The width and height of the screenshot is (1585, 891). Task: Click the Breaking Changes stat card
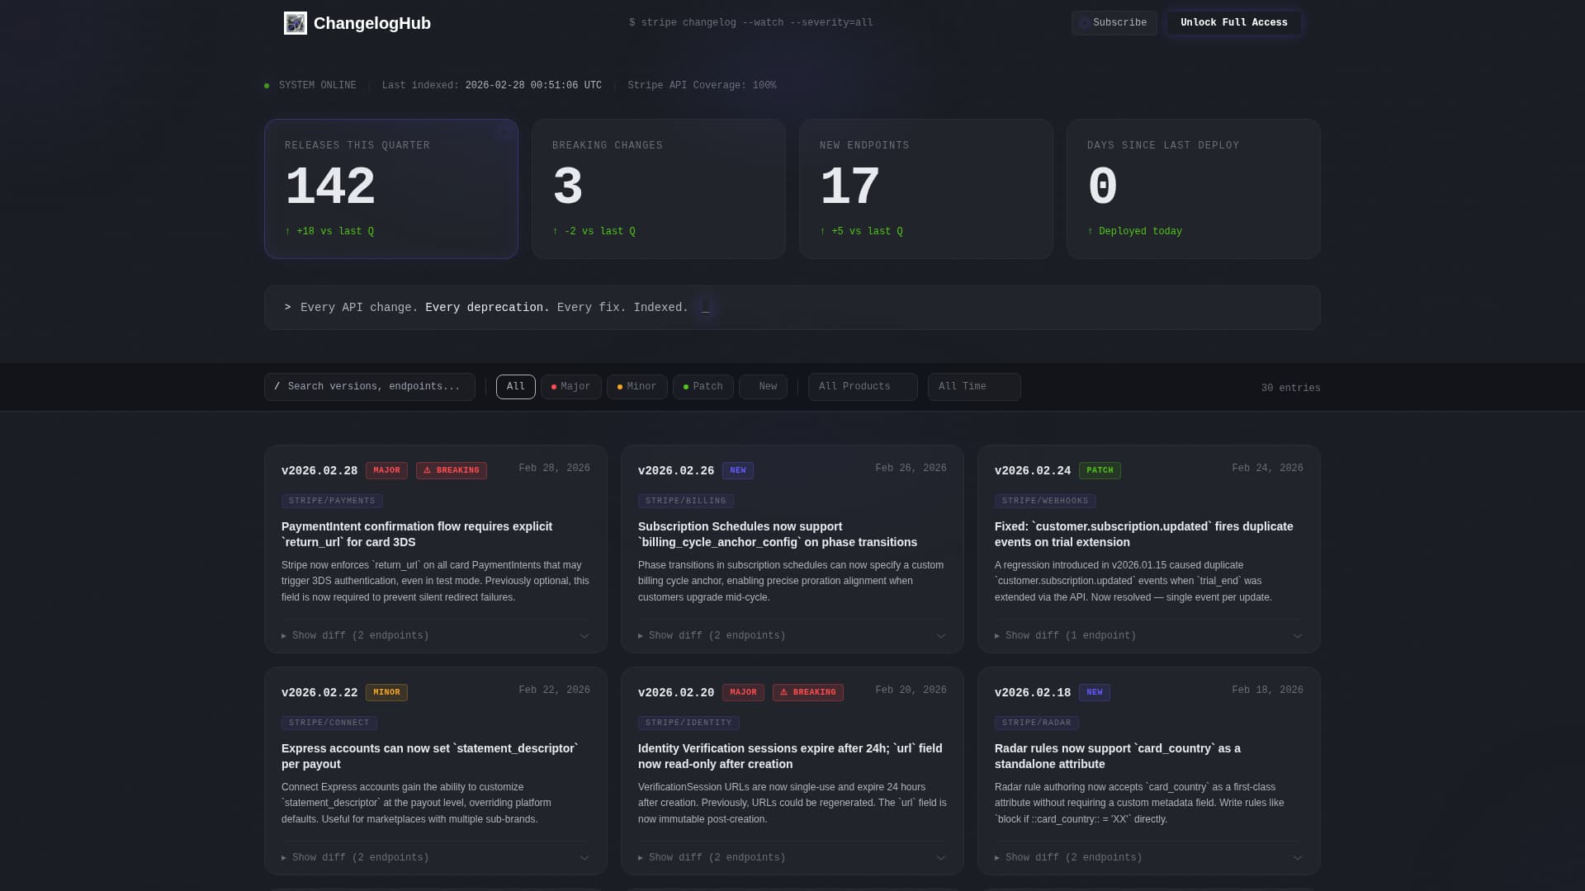(659, 189)
